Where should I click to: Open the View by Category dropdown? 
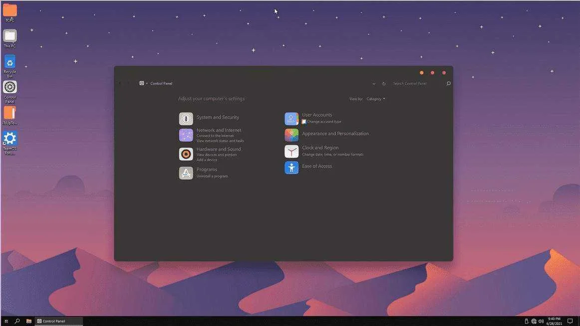tap(376, 99)
